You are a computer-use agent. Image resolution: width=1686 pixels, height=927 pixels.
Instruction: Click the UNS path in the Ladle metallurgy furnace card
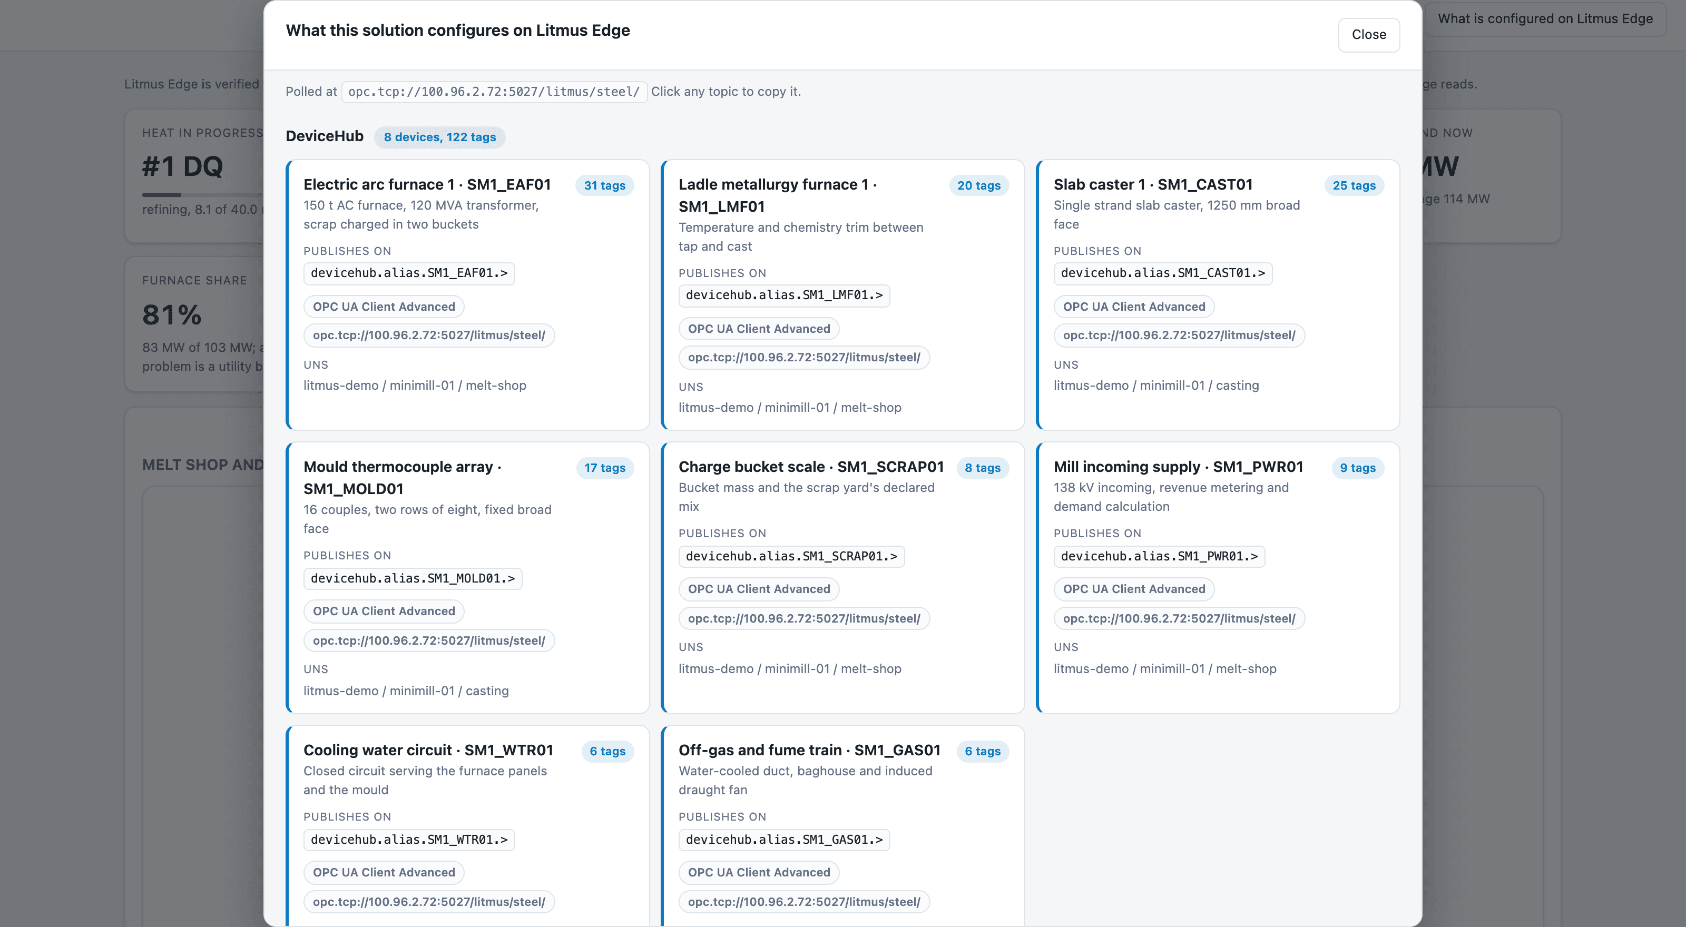pyautogui.click(x=789, y=408)
